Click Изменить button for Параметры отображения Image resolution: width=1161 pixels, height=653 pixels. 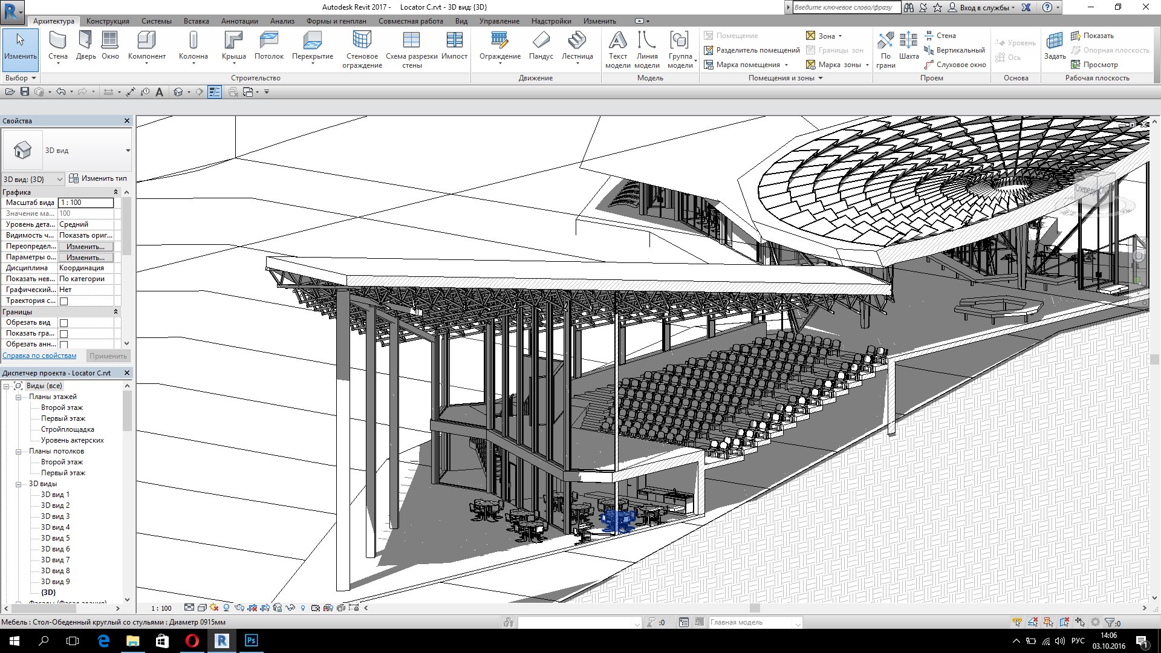(85, 258)
